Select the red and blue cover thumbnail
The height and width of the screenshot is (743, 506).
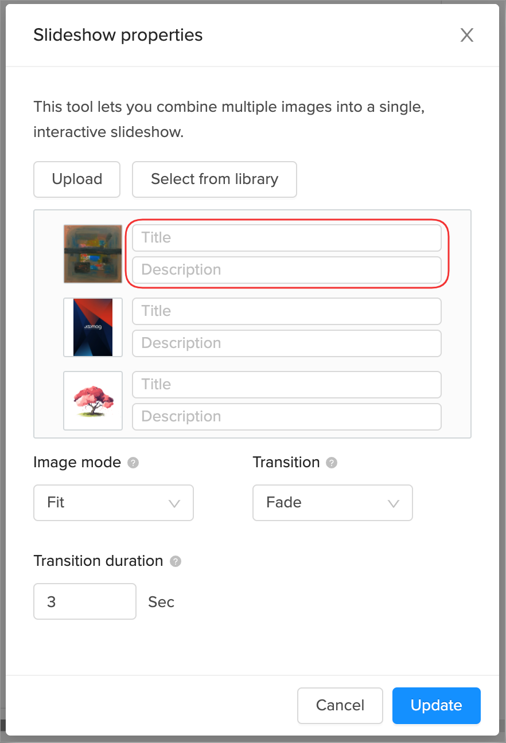click(x=93, y=327)
